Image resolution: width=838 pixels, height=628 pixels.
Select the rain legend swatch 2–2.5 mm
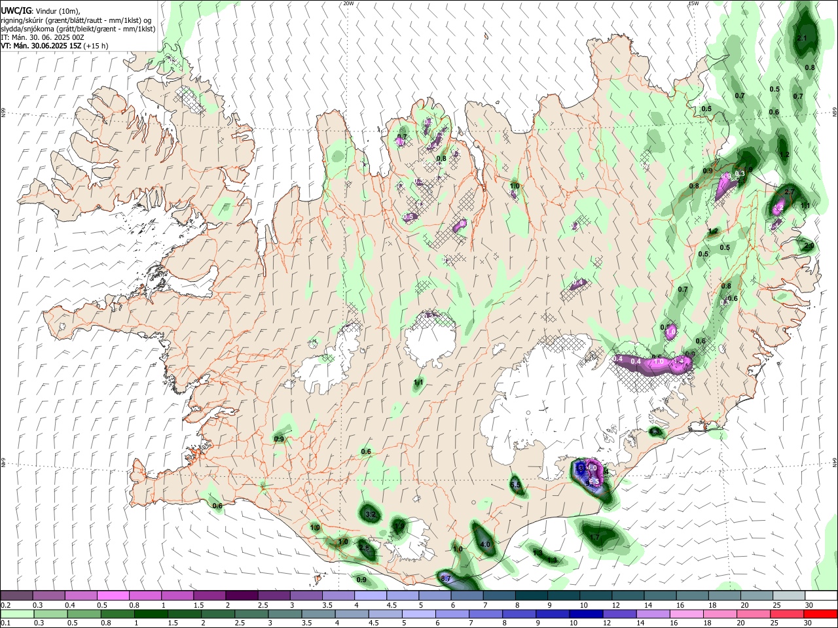217,614
